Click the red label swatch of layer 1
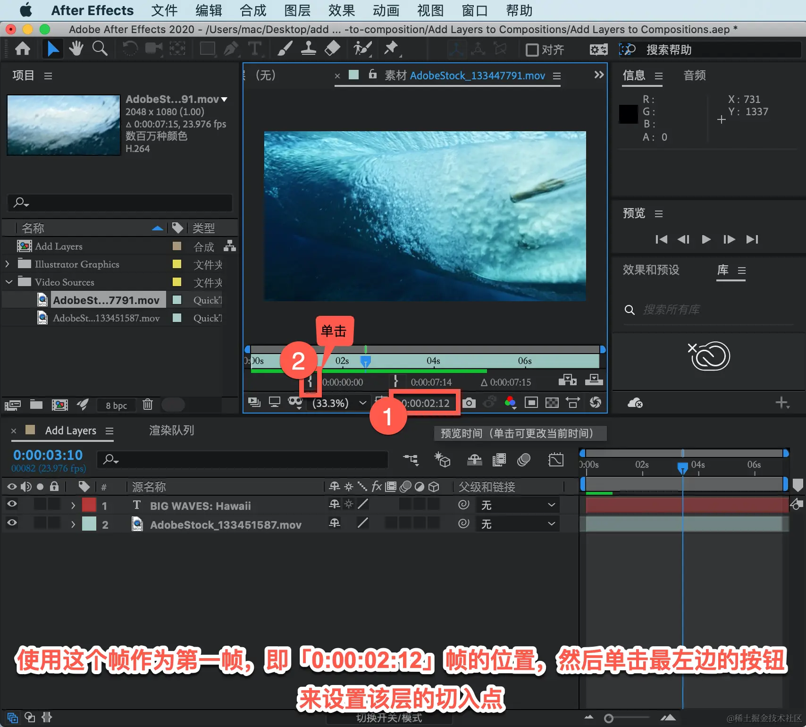 (x=89, y=505)
